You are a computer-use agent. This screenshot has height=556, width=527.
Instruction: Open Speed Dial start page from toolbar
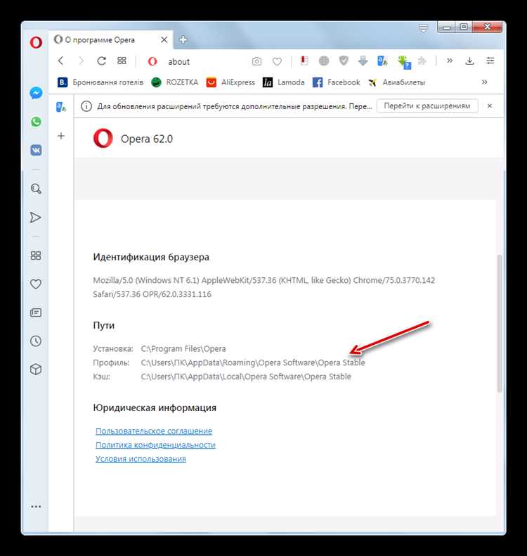pyautogui.click(x=122, y=61)
